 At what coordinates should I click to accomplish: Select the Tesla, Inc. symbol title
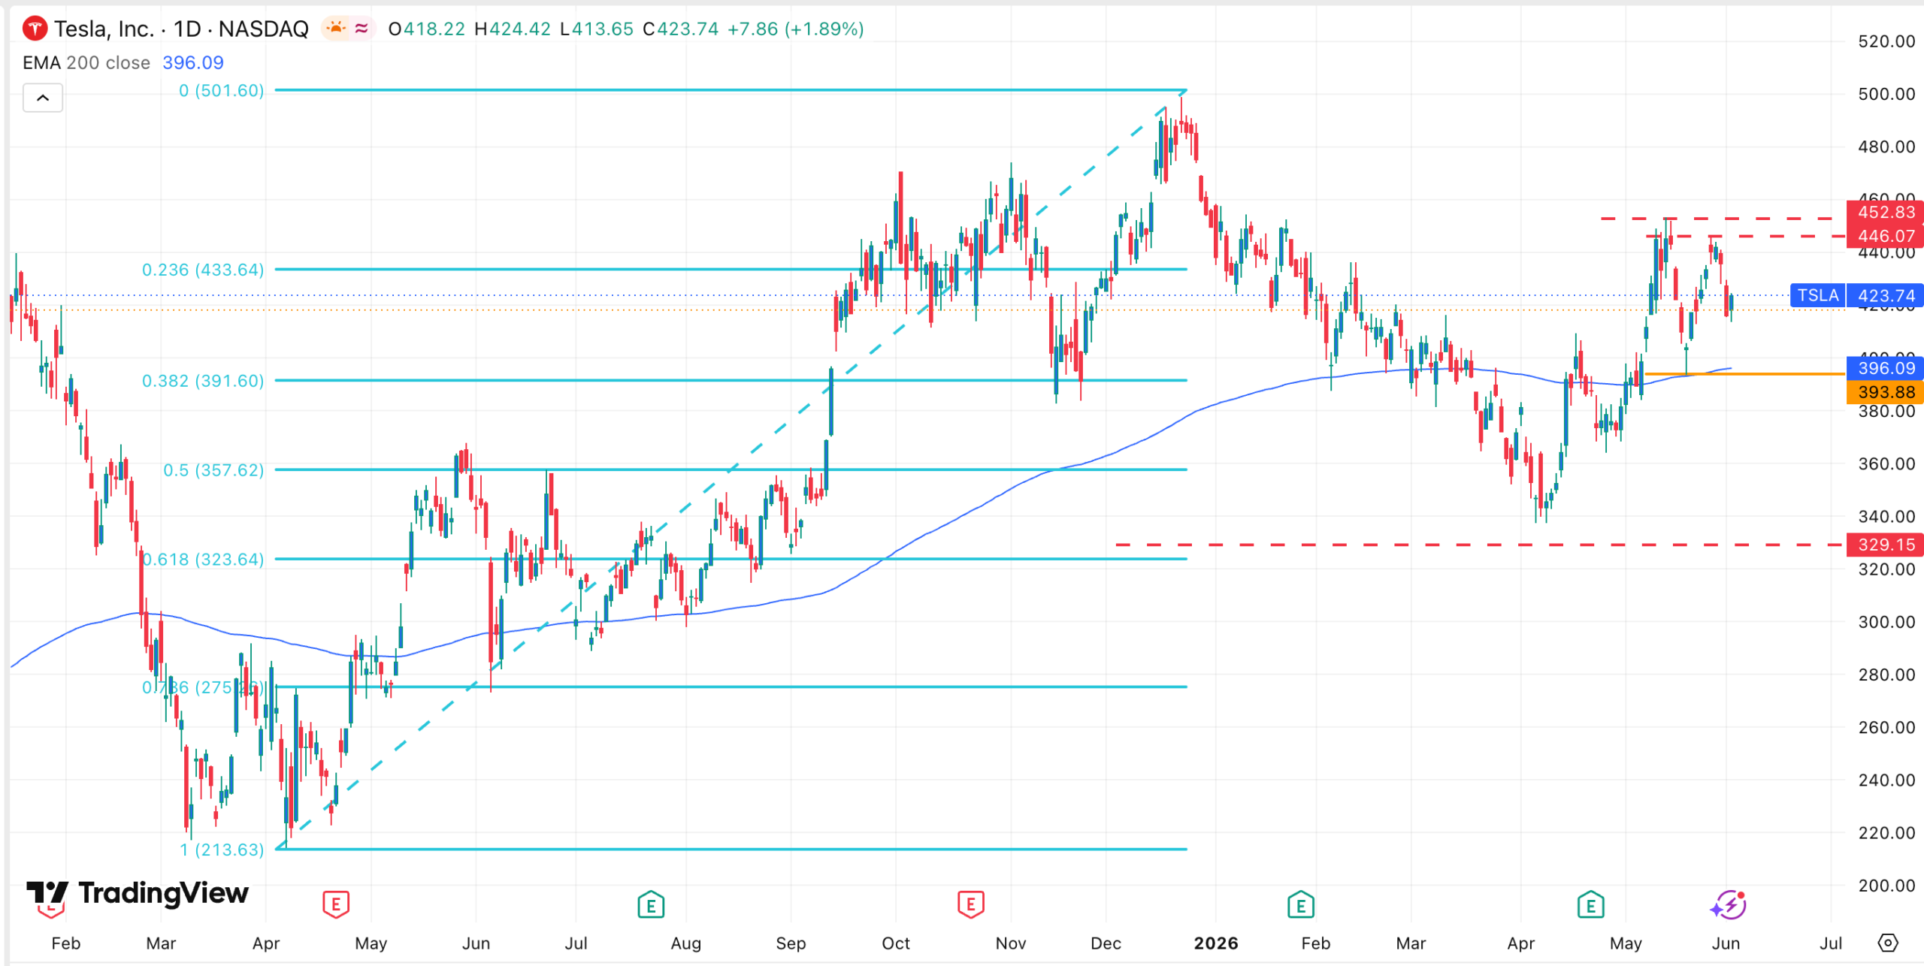pyautogui.click(x=104, y=29)
